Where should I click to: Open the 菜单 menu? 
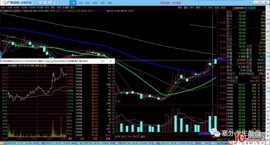click(x=95, y=3)
